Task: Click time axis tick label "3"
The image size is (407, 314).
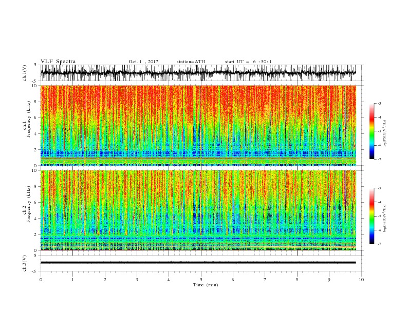Action: click(137, 280)
